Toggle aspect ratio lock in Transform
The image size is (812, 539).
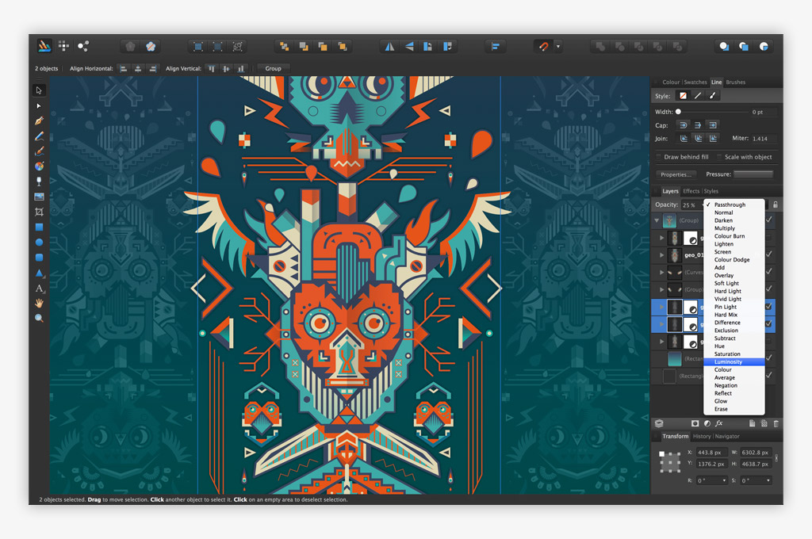click(x=776, y=458)
